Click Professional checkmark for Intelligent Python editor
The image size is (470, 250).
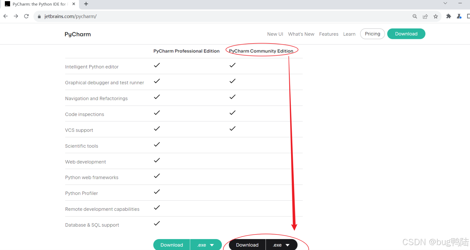157,65
